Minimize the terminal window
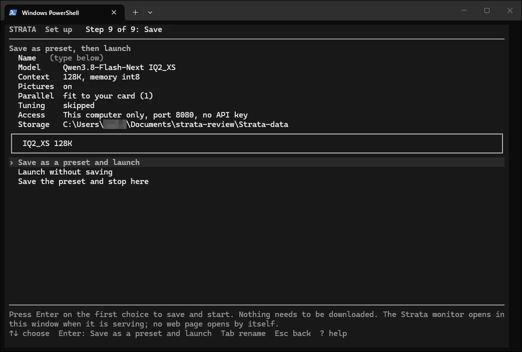The image size is (522, 352). click(x=464, y=10)
